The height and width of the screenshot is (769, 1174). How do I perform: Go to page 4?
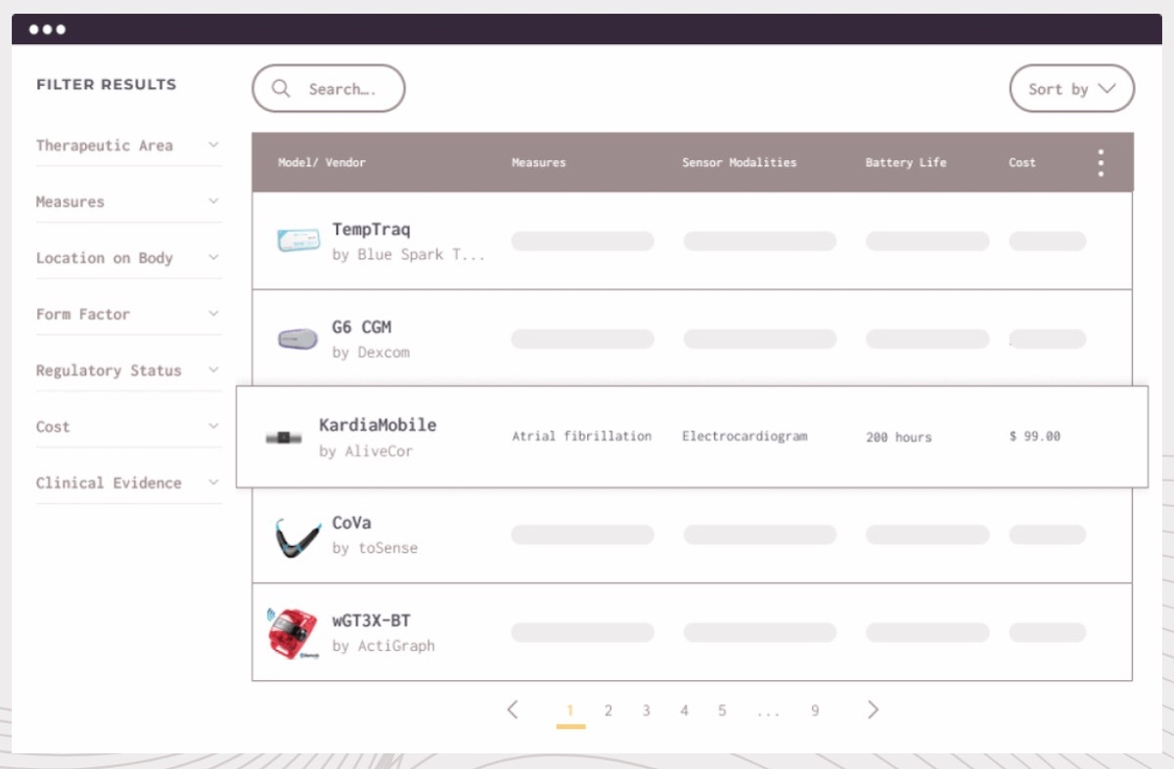pyautogui.click(x=684, y=711)
